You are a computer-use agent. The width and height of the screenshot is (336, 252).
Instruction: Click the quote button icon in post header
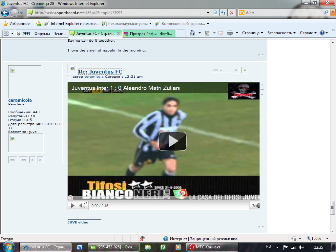point(221,70)
